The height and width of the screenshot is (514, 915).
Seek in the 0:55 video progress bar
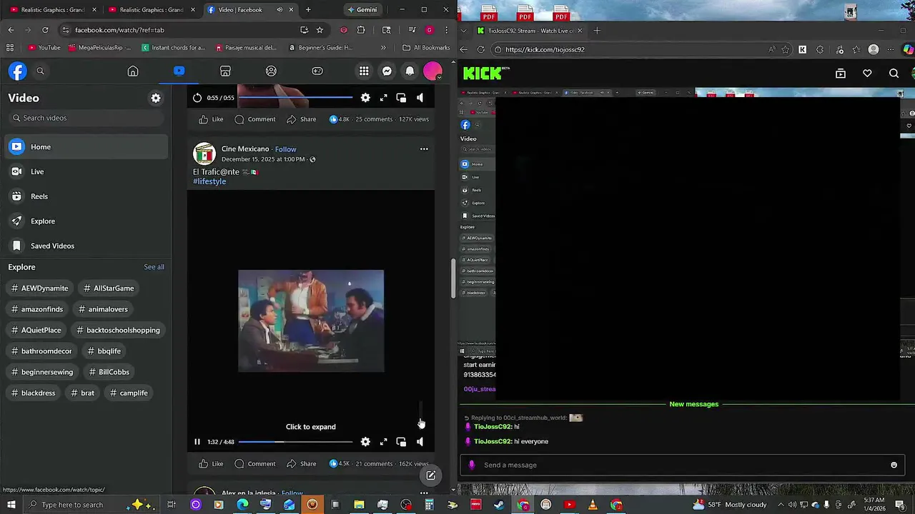click(x=295, y=98)
